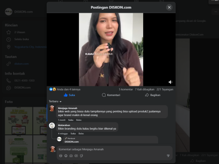View reactions 'Anda dan 4 lainnya'

point(68,89)
